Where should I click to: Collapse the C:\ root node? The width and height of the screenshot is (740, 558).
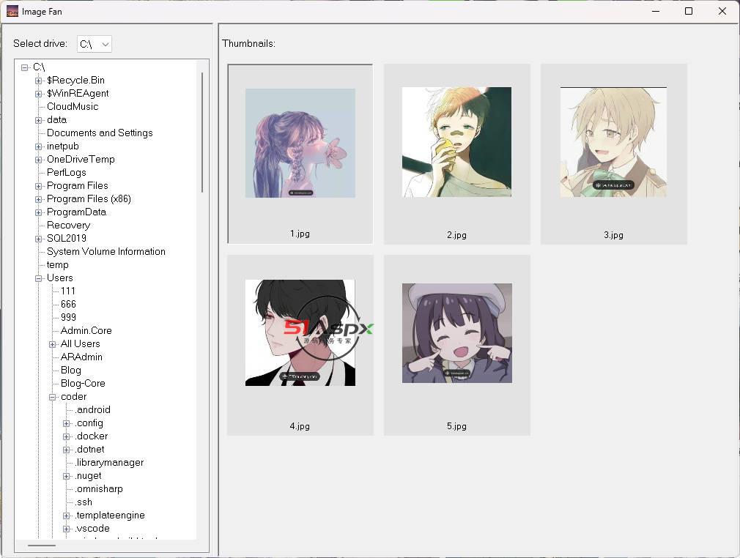point(25,67)
